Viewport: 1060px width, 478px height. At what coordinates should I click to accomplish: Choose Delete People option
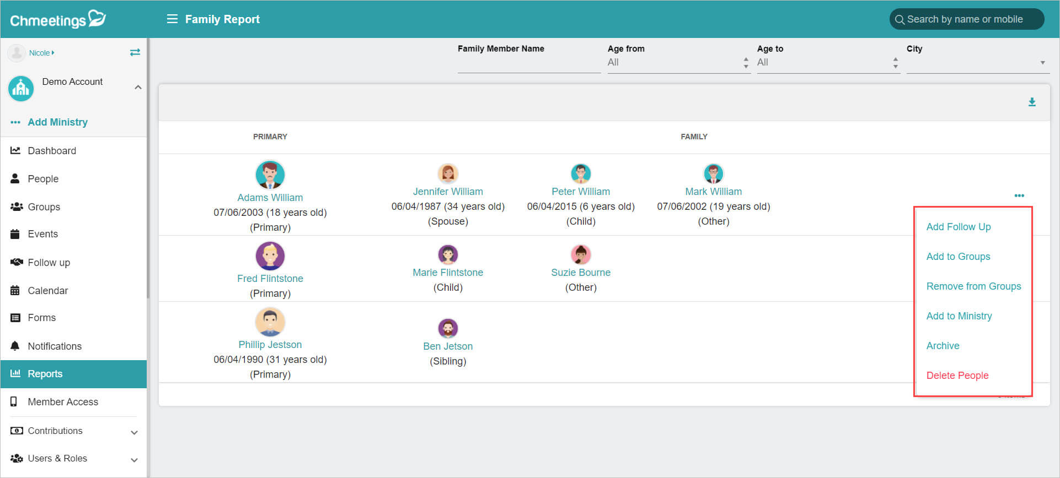pos(957,375)
